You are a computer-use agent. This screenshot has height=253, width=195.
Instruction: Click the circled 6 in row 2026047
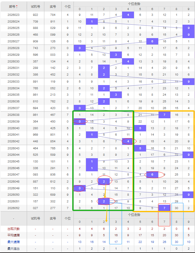(152, 174)
